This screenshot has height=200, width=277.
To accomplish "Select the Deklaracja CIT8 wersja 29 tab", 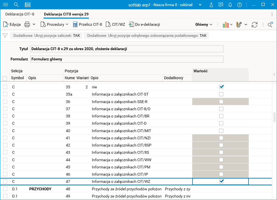I will (66, 14).
